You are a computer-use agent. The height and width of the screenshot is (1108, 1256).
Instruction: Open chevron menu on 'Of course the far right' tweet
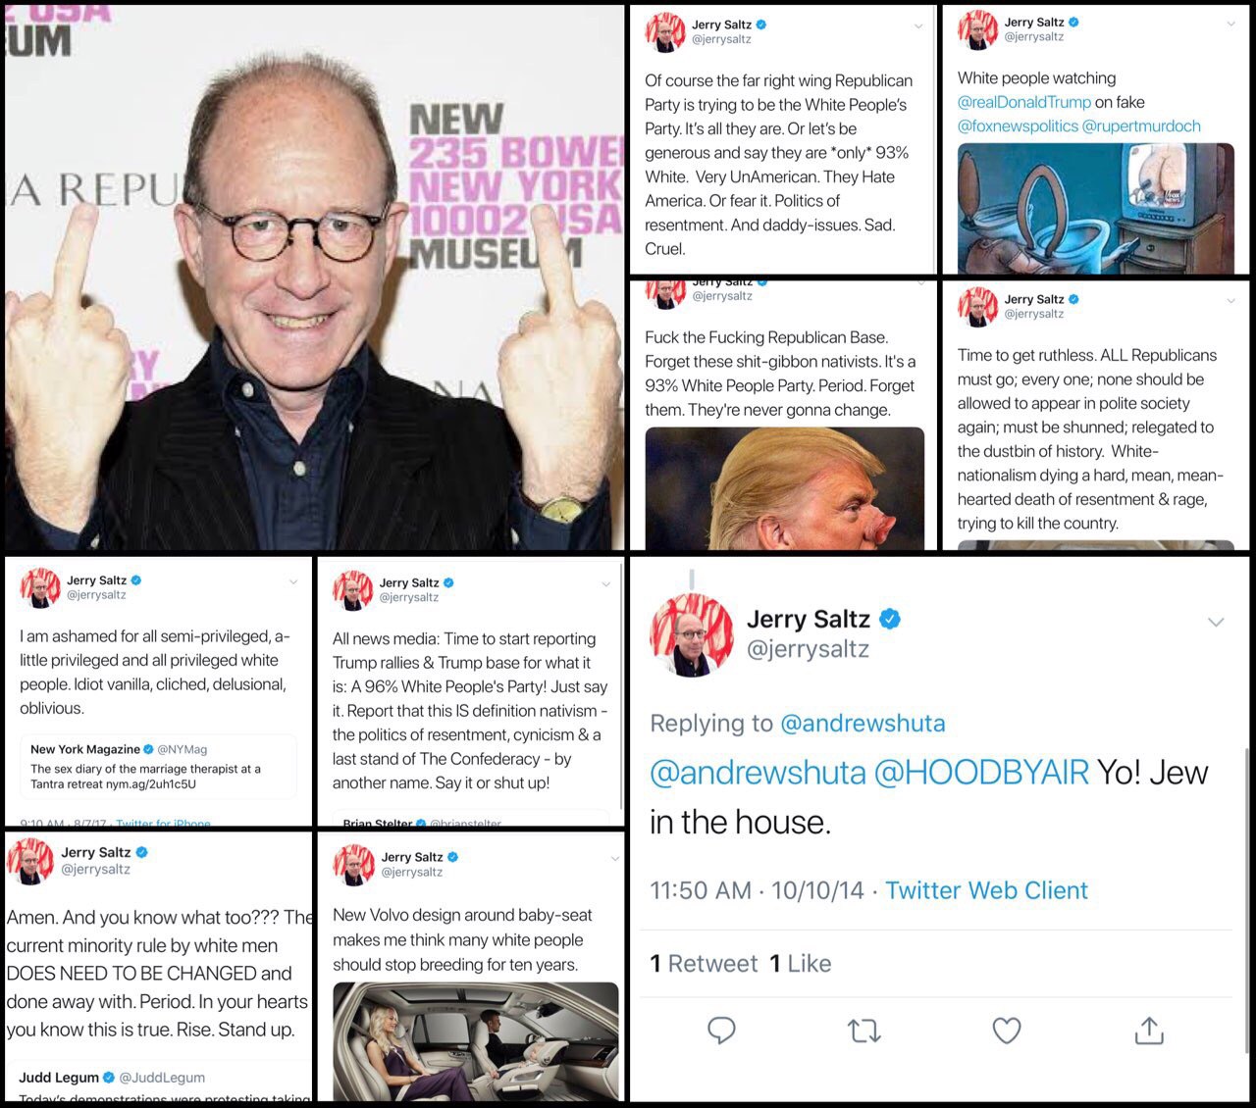tap(918, 26)
